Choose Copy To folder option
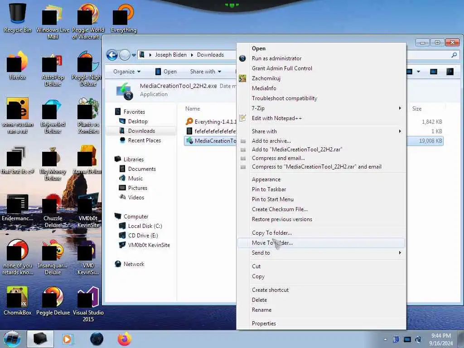Viewport: 464px width, 348px height. coord(321,233)
